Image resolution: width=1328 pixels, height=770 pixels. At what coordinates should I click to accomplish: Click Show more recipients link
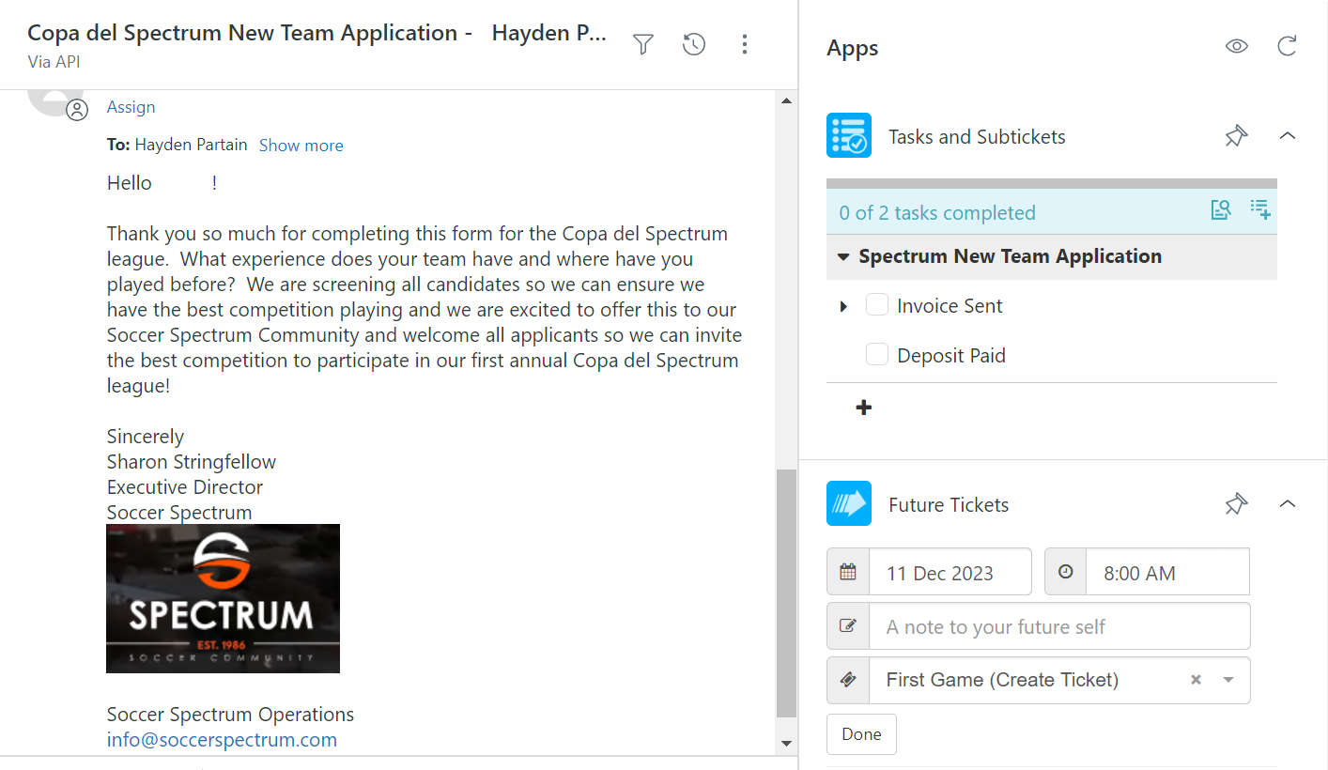[x=301, y=146]
